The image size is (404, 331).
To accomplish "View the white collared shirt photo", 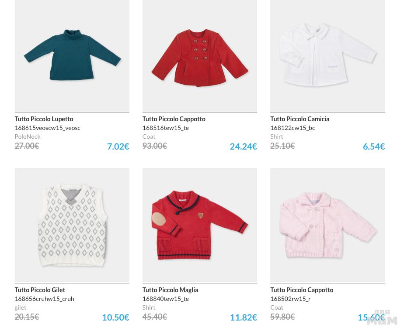I will click(327, 56).
